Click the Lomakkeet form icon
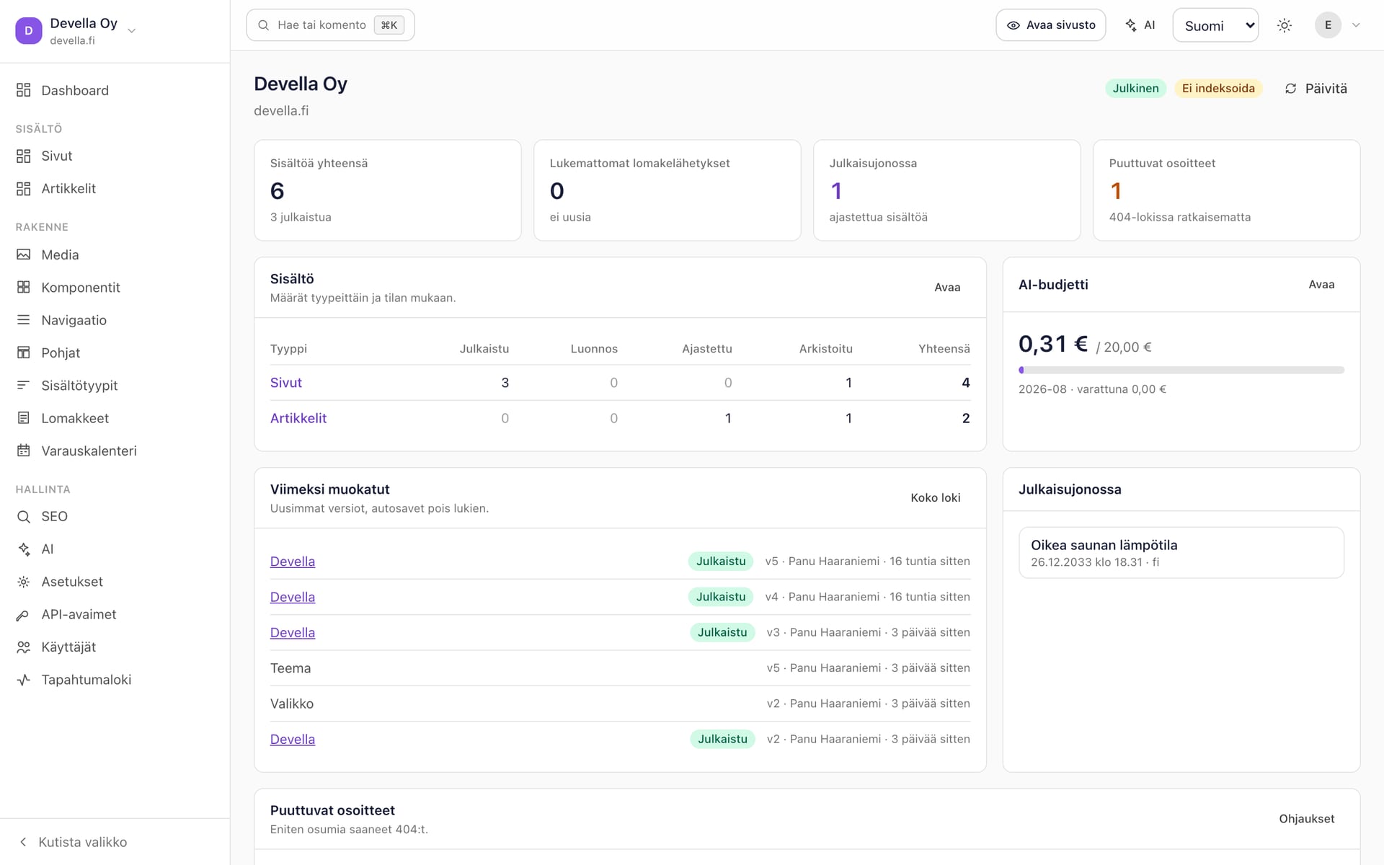Viewport: 1384px width, 865px height. coord(24,418)
